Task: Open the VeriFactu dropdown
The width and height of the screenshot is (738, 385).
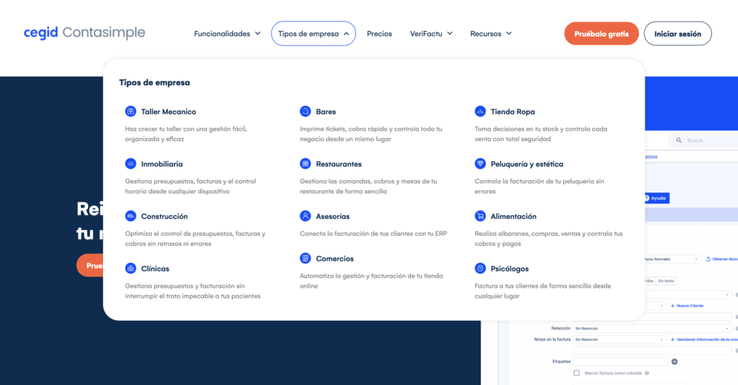Action: tap(431, 34)
